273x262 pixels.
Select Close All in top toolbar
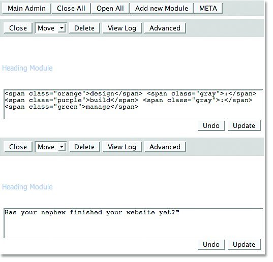click(71, 8)
